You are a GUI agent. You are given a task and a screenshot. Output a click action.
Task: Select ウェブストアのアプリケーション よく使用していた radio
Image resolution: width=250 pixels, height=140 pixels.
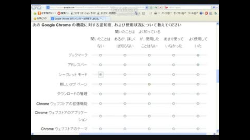198,116
